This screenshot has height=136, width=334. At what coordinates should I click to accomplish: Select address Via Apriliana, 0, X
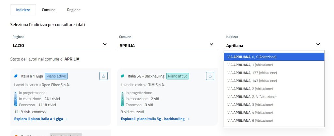pyautogui.click(x=252, y=57)
